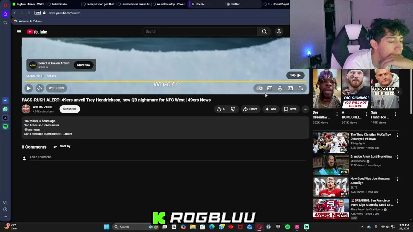The image size is (413, 232).
Task: Open the Windows Start menu
Action: pos(107,227)
